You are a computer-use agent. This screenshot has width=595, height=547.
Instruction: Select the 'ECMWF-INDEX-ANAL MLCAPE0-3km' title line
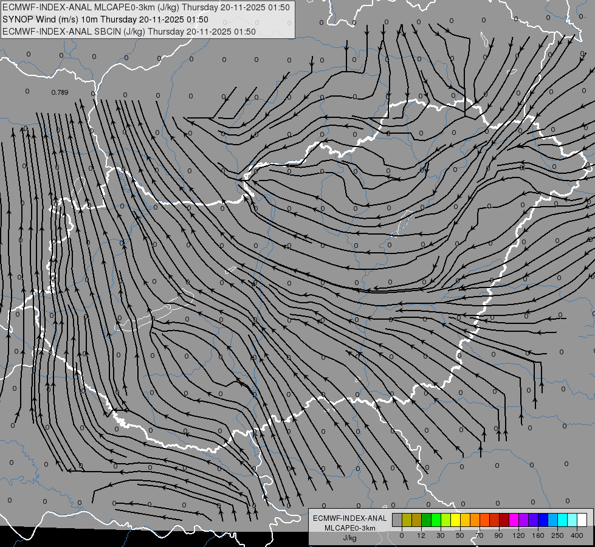coord(146,7)
